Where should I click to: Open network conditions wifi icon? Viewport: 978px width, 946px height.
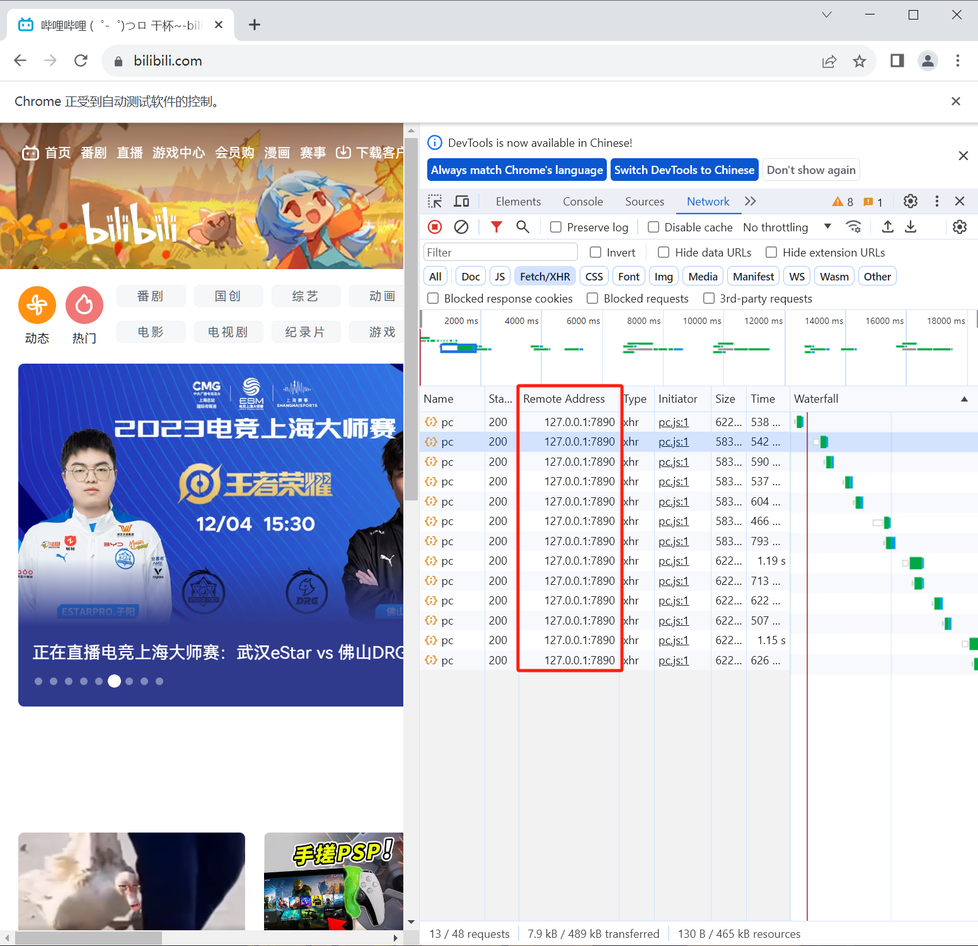[x=854, y=227]
